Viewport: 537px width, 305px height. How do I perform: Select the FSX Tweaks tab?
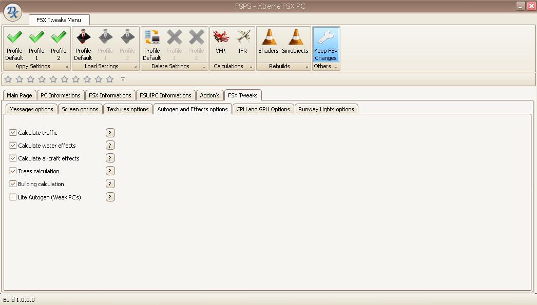[x=243, y=95]
